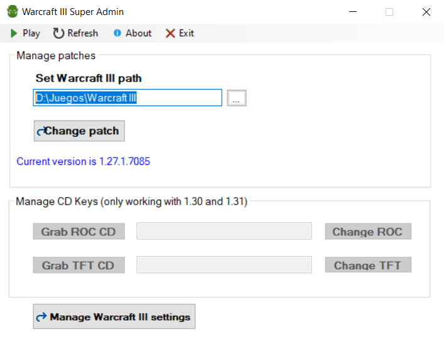
Task: Click the Warcraft III path text field
Action: [x=127, y=98]
